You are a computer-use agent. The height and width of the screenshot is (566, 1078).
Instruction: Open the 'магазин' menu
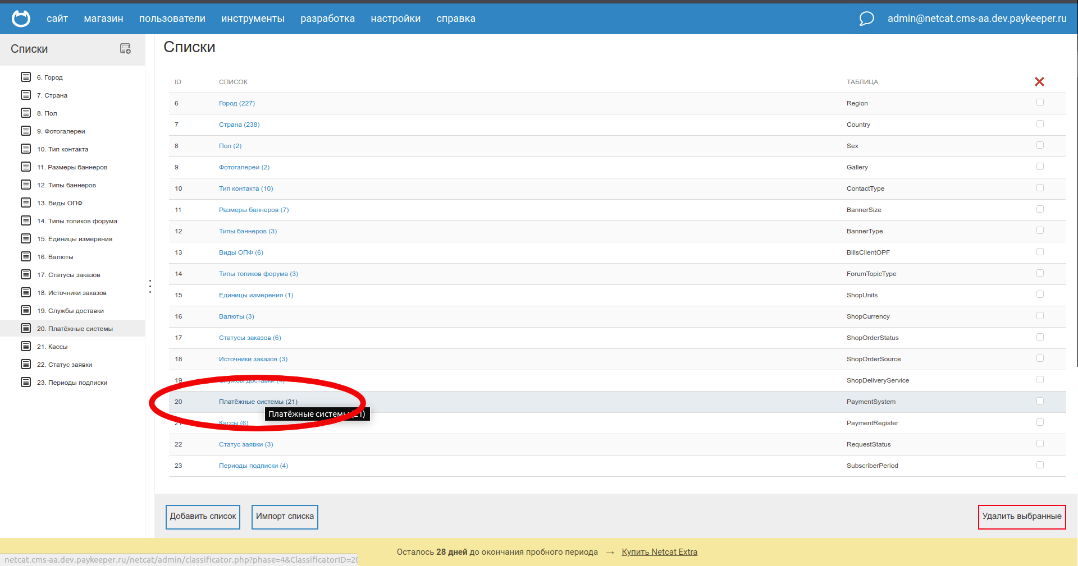point(103,19)
